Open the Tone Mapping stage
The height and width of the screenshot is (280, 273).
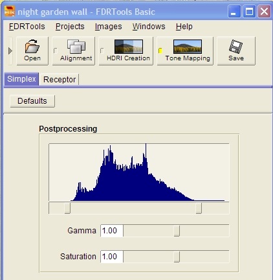185,51
